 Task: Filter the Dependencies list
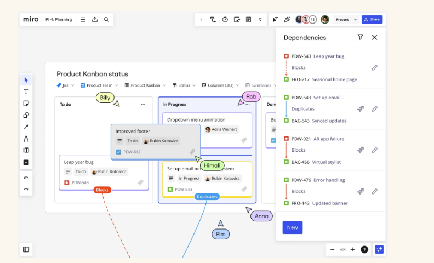360,37
